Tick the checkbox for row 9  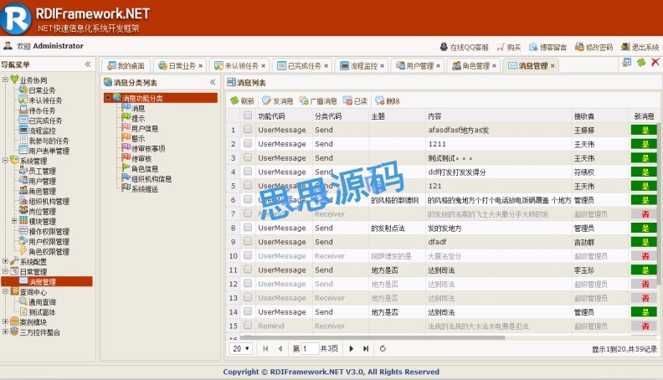coord(248,242)
